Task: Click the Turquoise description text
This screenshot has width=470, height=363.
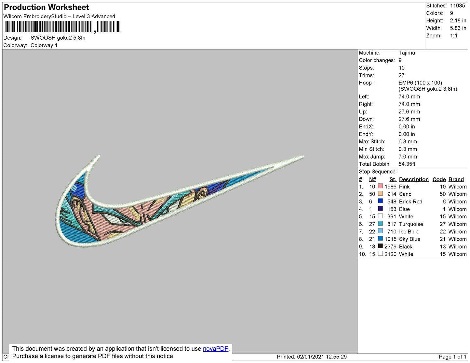Action: [411, 224]
